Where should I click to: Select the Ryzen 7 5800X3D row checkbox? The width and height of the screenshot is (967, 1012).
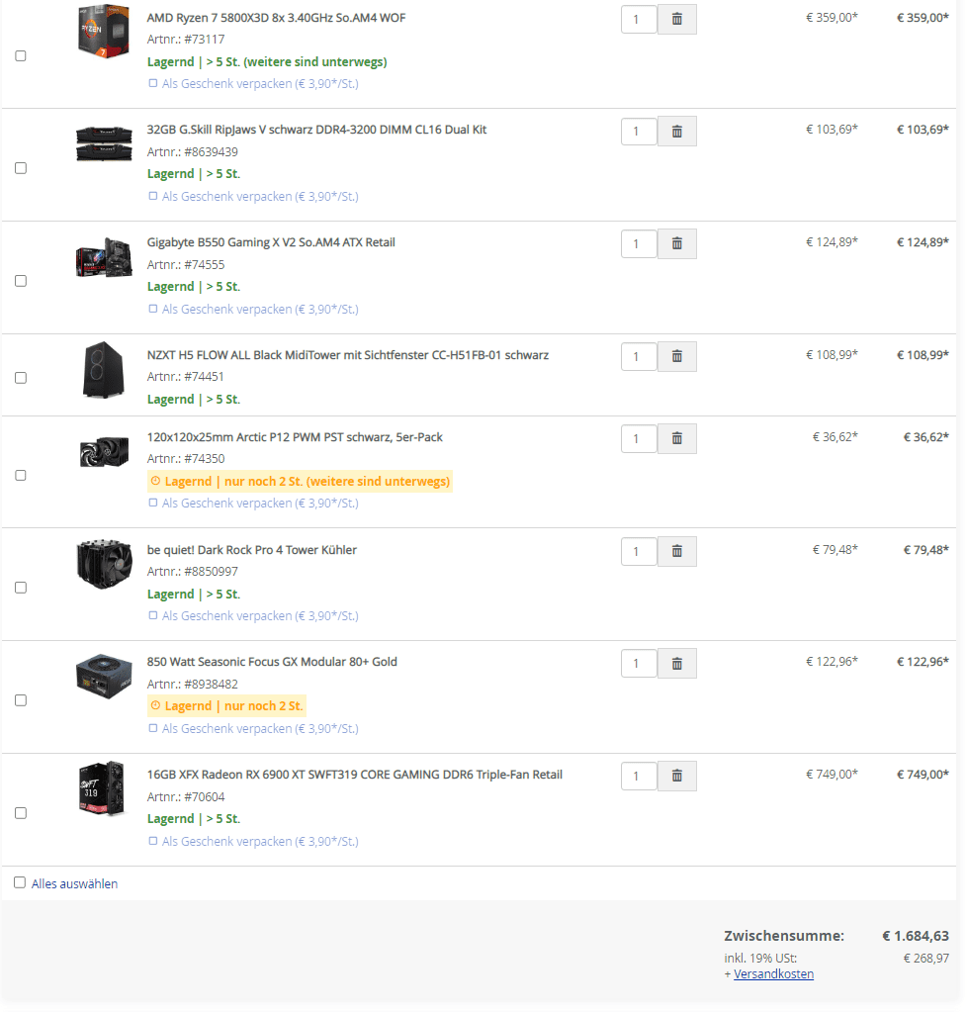[x=21, y=56]
